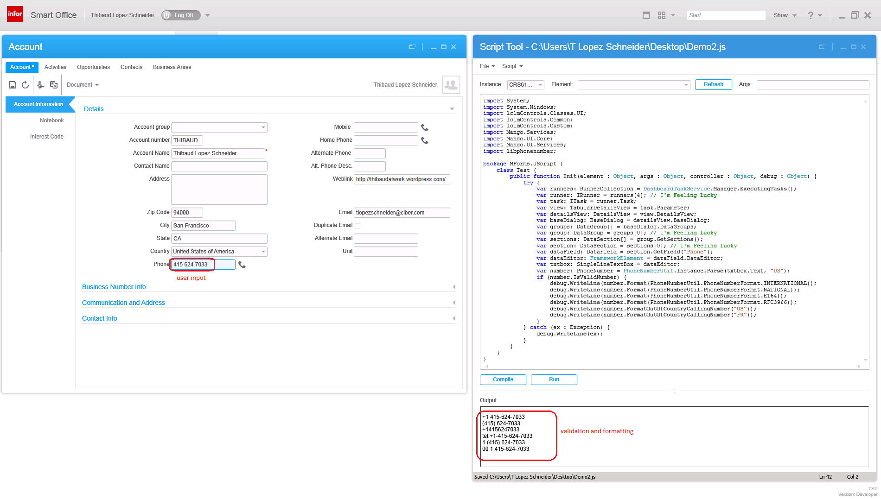Expand the Communication and Address section
The height and width of the screenshot is (499, 881).
[x=123, y=303]
